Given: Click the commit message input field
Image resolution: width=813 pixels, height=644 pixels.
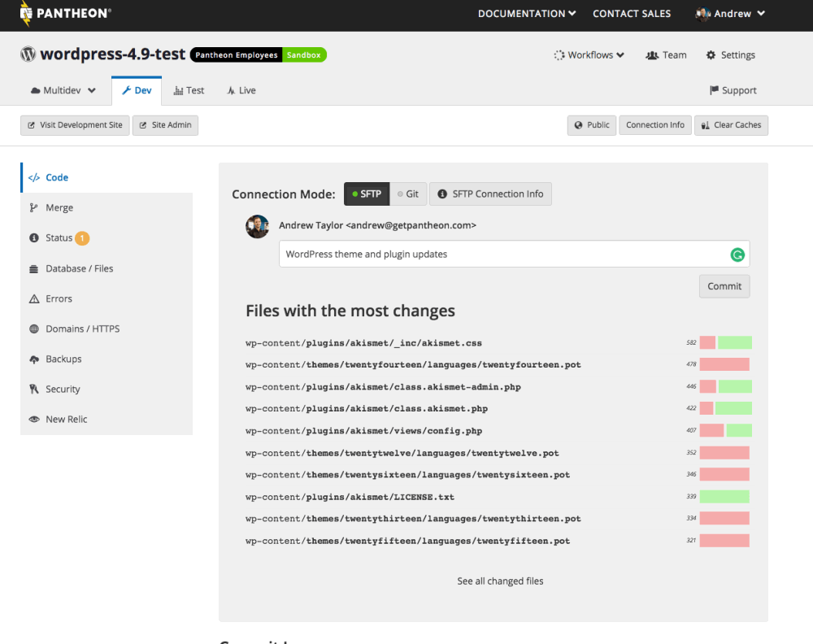Looking at the screenshot, I should pos(515,254).
